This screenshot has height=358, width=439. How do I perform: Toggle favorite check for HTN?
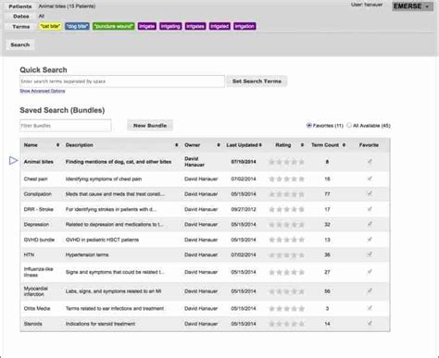[370, 254]
